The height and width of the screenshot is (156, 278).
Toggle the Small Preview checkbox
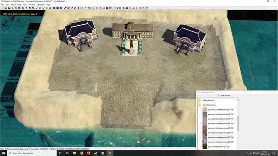click(219, 95)
